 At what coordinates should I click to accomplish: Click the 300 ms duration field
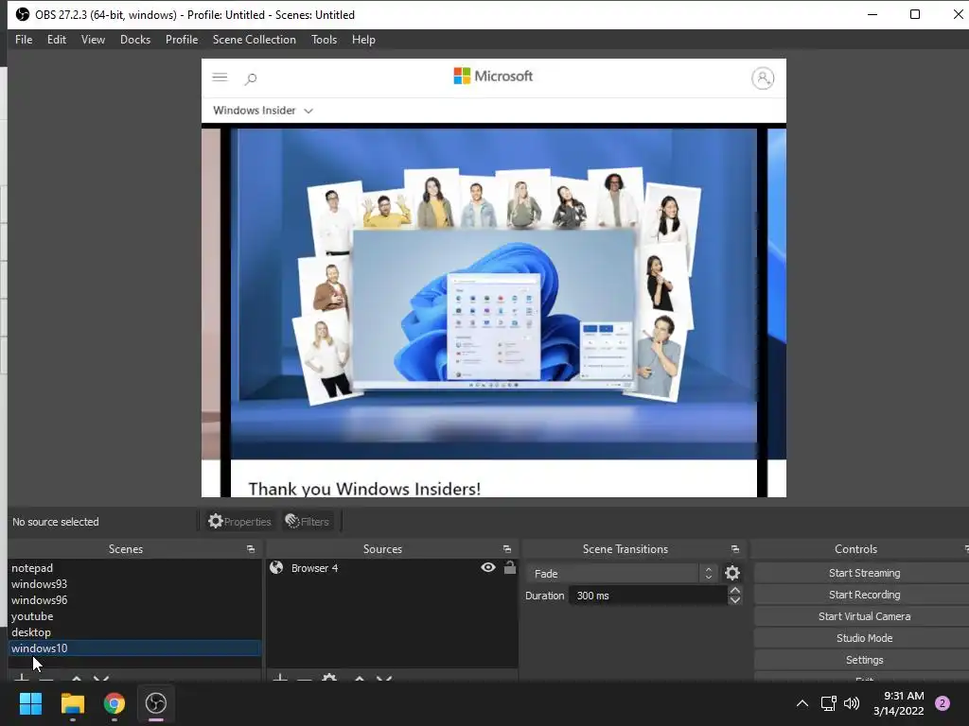pyautogui.click(x=647, y=596)
